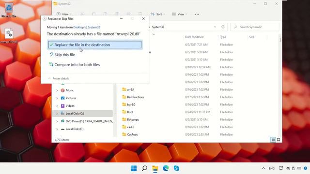Screen dimensions: 310x174
Task: Open the Recycle Bin desktop icon
Action: [x=9, y=10]
